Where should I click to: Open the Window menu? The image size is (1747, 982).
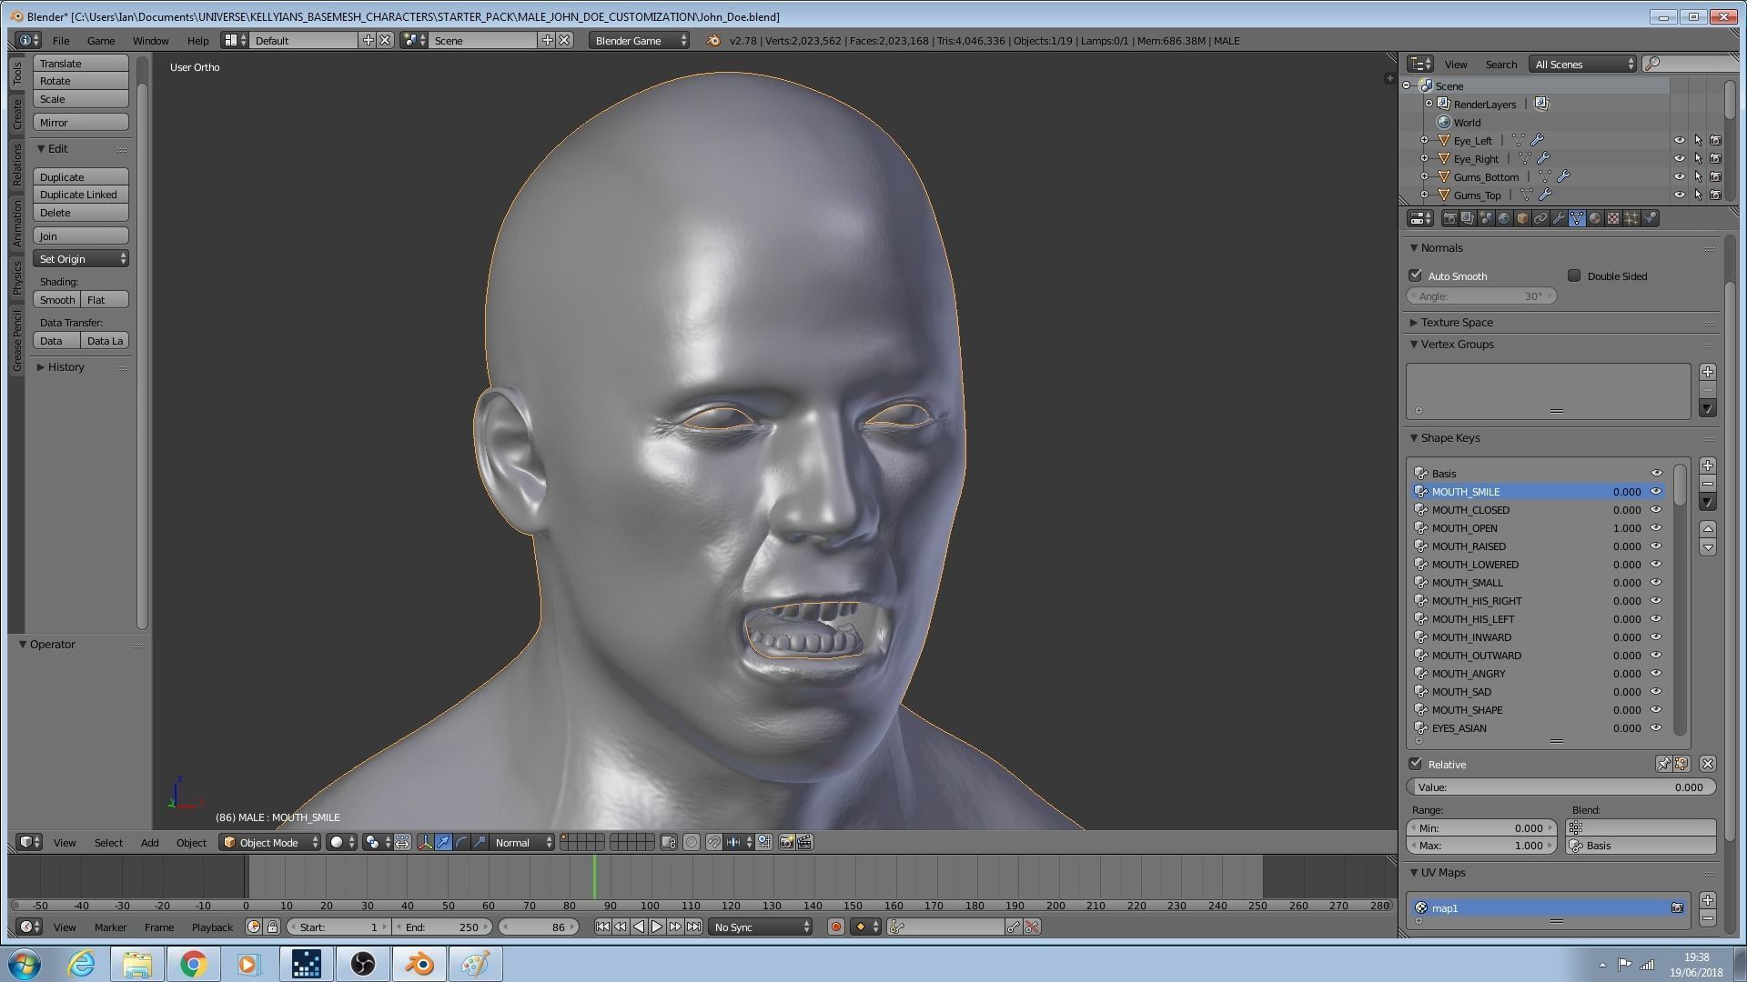(150, 40)
